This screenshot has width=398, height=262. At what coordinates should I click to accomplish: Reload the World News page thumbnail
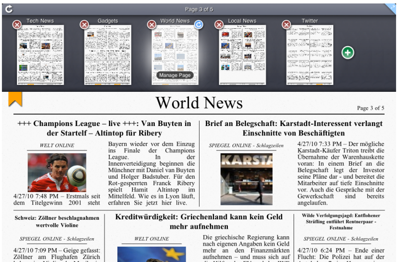[199, 25]
